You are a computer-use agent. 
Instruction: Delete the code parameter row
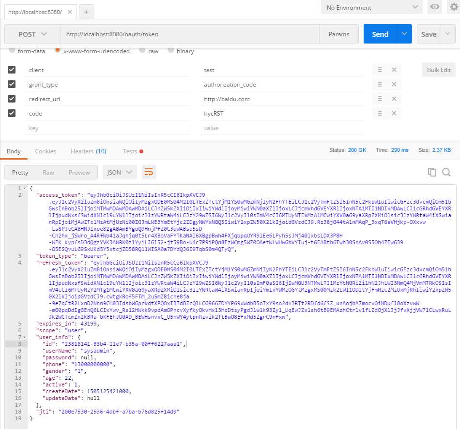394,113
